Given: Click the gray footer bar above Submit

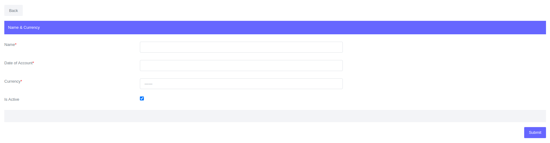Looking at the screenshot, I should tap(275, 116).
